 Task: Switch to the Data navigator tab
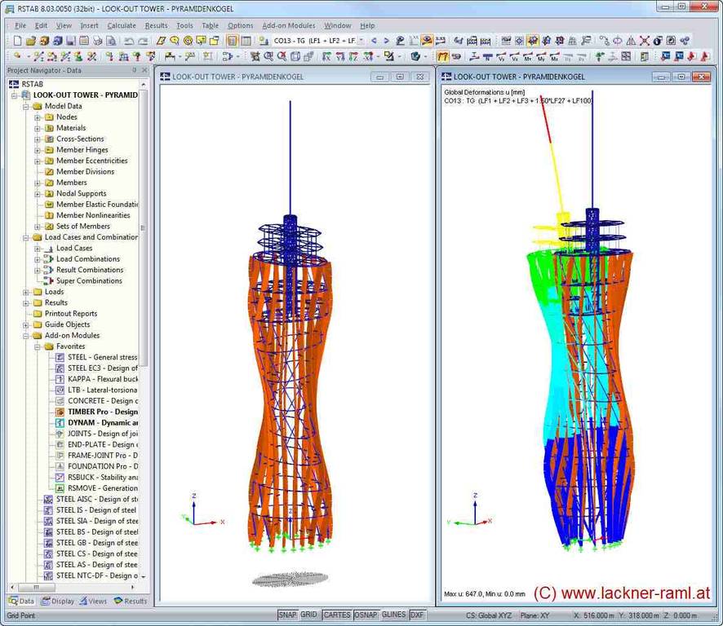coord(21,601)
